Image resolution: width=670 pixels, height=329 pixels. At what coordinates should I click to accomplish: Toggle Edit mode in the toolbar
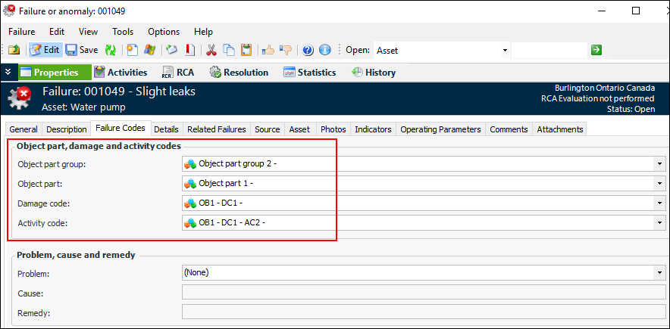(x=45, y=50)
